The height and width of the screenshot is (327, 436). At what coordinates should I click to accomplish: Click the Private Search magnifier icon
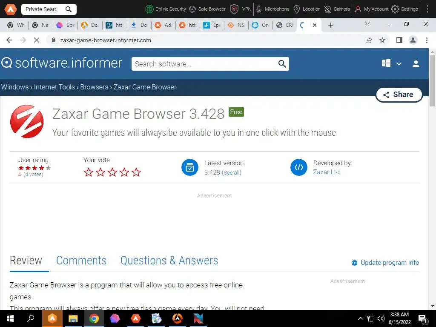[69, 9]
